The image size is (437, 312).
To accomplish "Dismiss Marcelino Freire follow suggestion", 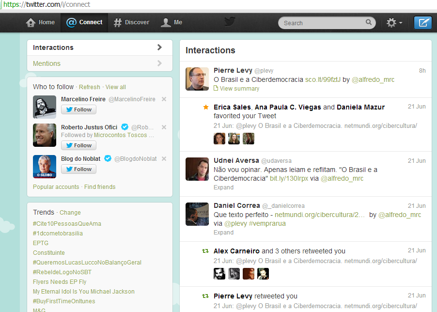I will coord(164,99).
